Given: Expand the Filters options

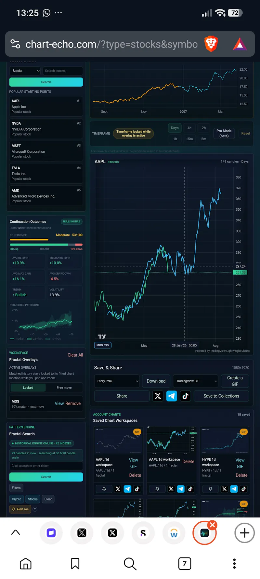Looking at the screenshot, I should point(16,488).
